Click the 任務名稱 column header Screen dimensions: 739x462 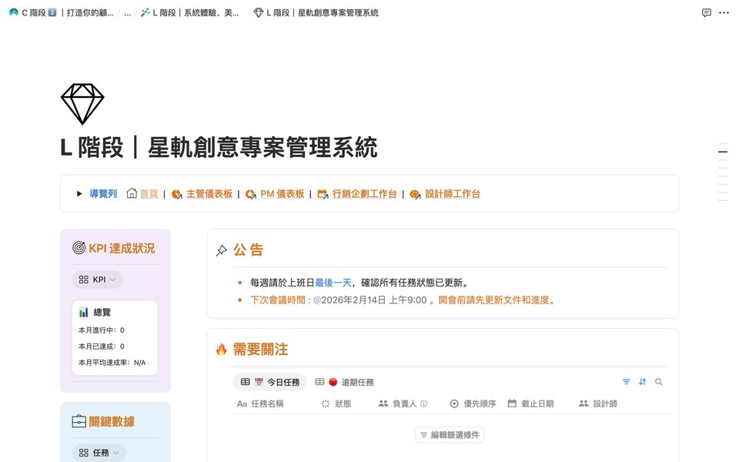coord(260,403)
